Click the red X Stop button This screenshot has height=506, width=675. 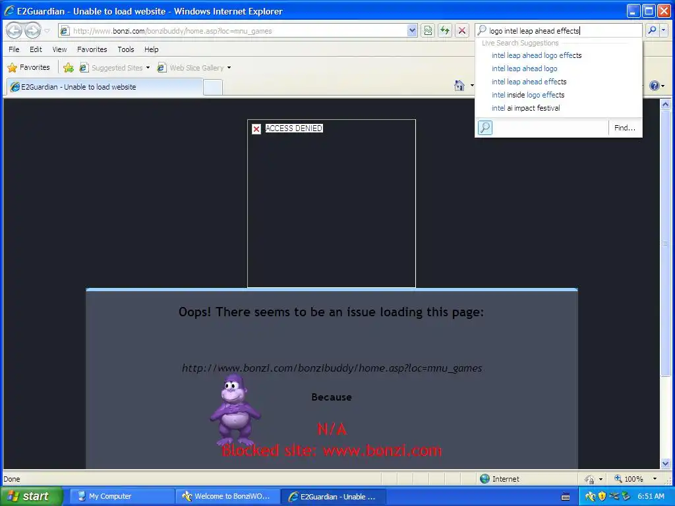(x=462, y=30)
